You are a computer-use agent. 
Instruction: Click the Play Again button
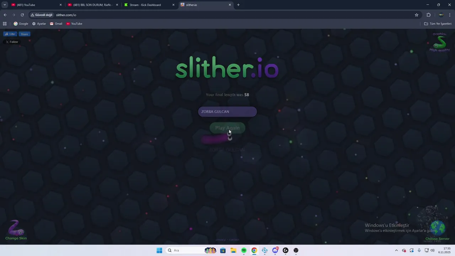227,128
